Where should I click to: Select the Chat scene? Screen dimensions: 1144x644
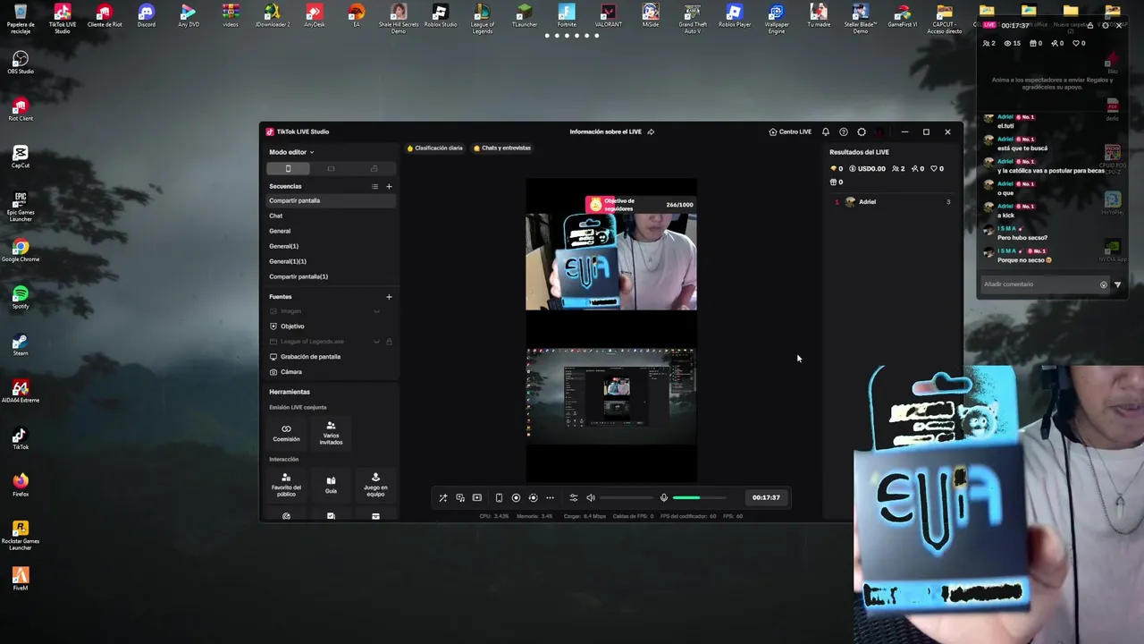pyautogui.click(x=331, y=216)
